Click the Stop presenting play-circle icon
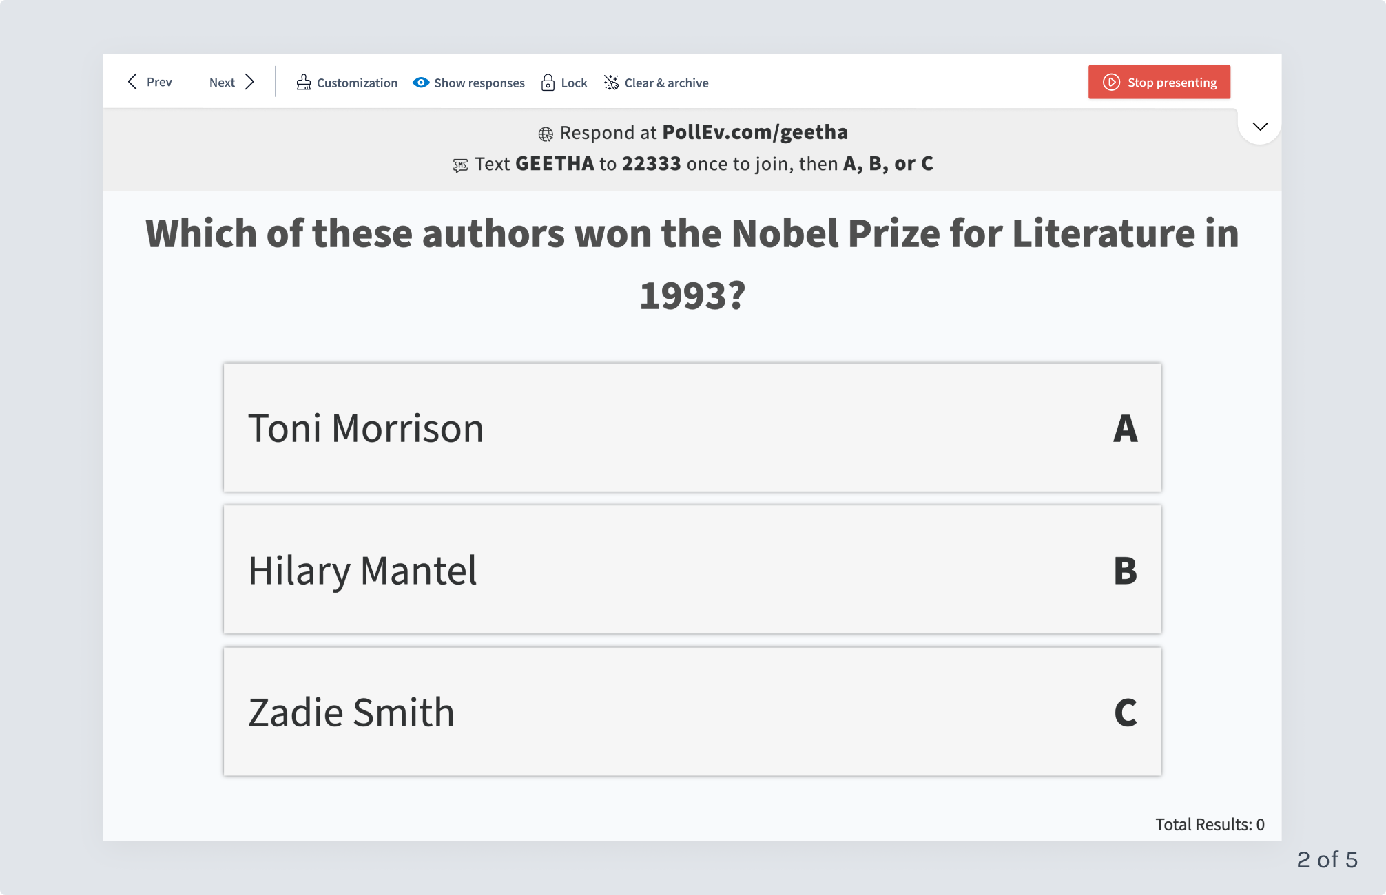The height and width of the screenshot is (895, 1386). point(1111,82)
